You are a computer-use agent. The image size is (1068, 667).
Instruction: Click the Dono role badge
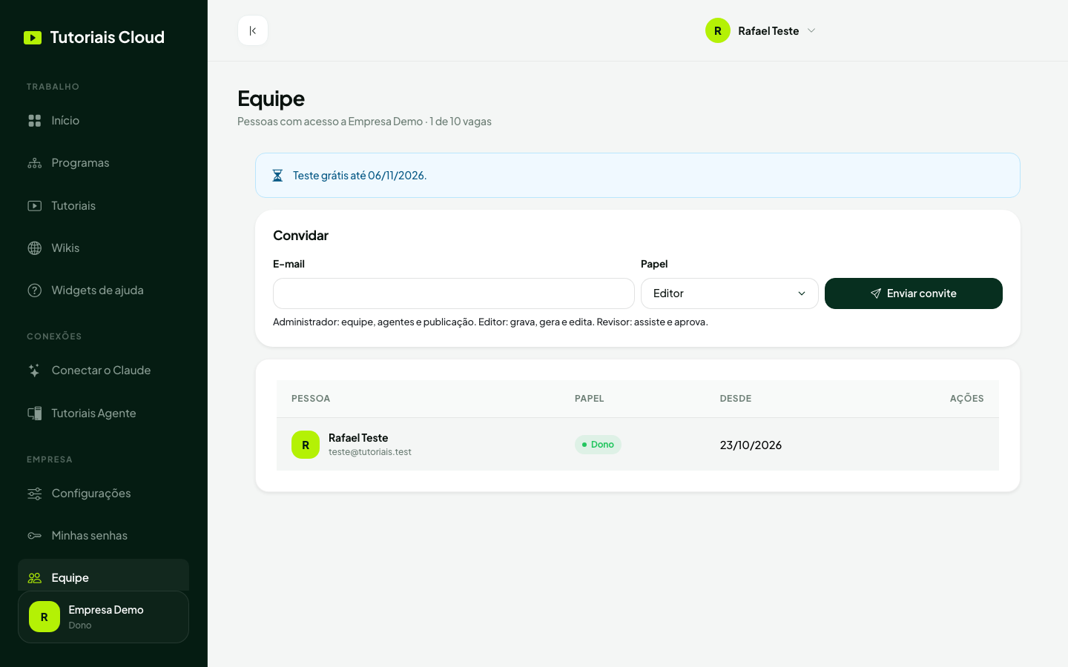598,445
